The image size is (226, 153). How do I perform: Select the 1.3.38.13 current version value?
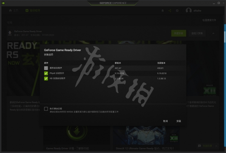(161, 79)
